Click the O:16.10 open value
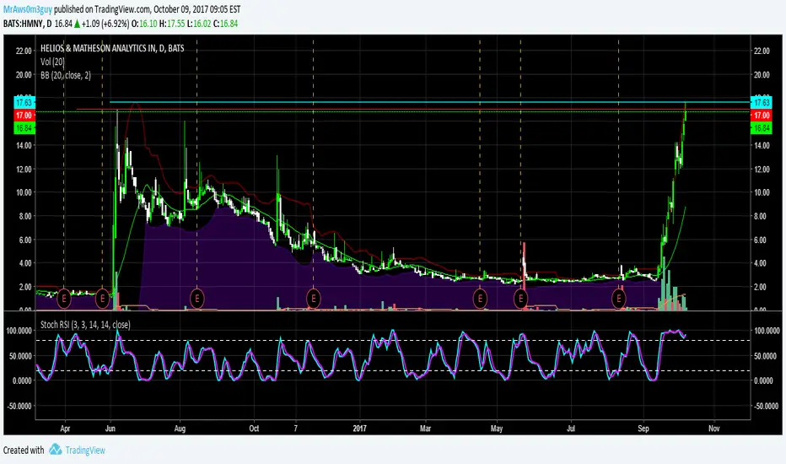The image size is (786, 464). click(144, 24)
